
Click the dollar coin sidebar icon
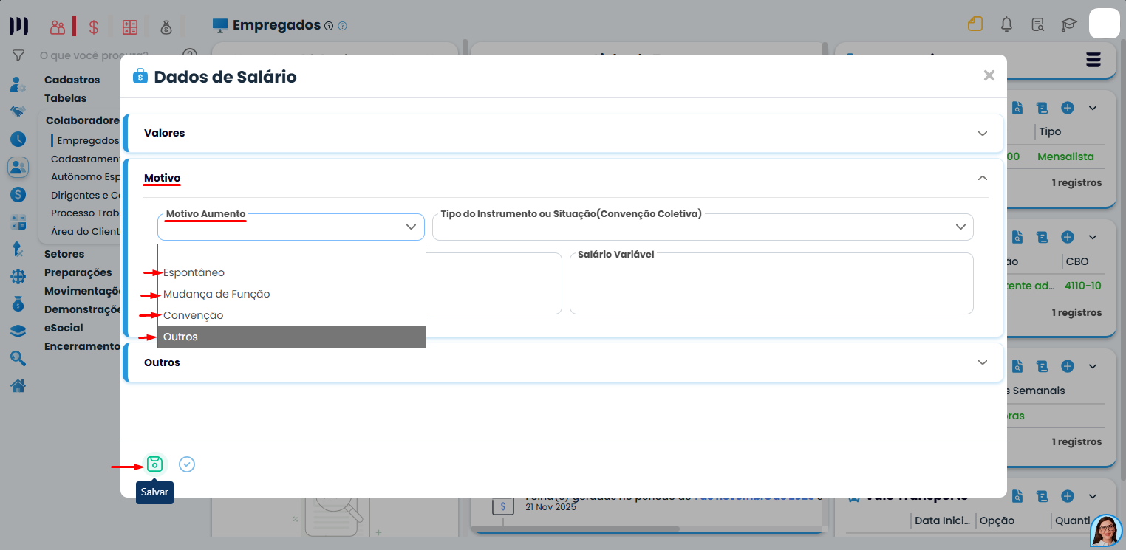pos(18,194)
